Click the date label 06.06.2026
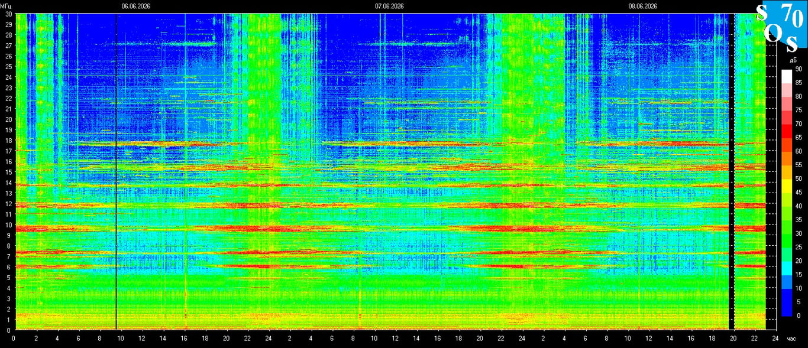The width and height of the screenshot is (808, 348). 136,6
